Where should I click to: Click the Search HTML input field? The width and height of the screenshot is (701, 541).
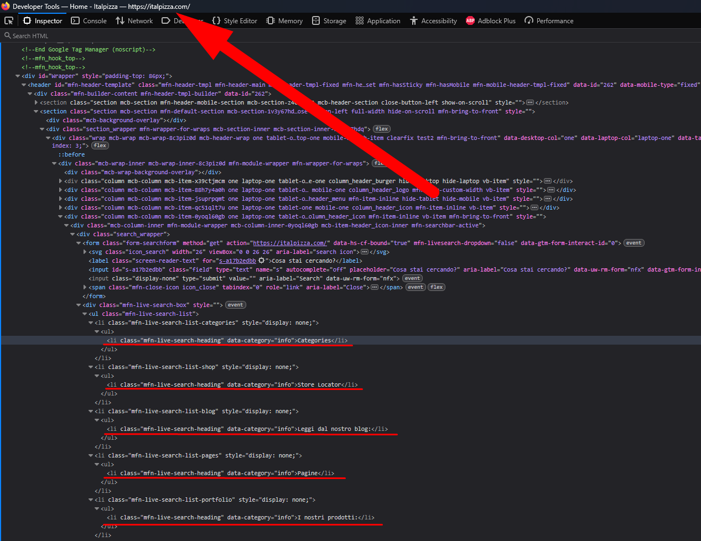click(x=350, y=36)
